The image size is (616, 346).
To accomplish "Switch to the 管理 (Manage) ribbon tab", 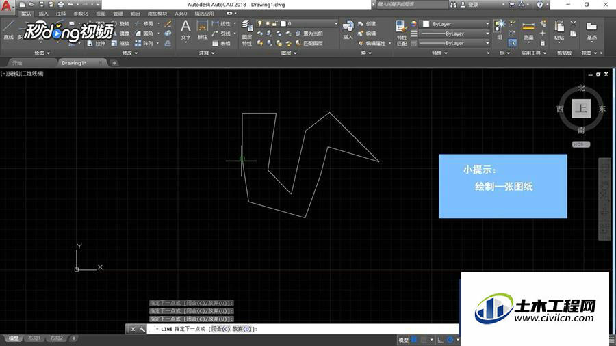I will pos(118,14).
